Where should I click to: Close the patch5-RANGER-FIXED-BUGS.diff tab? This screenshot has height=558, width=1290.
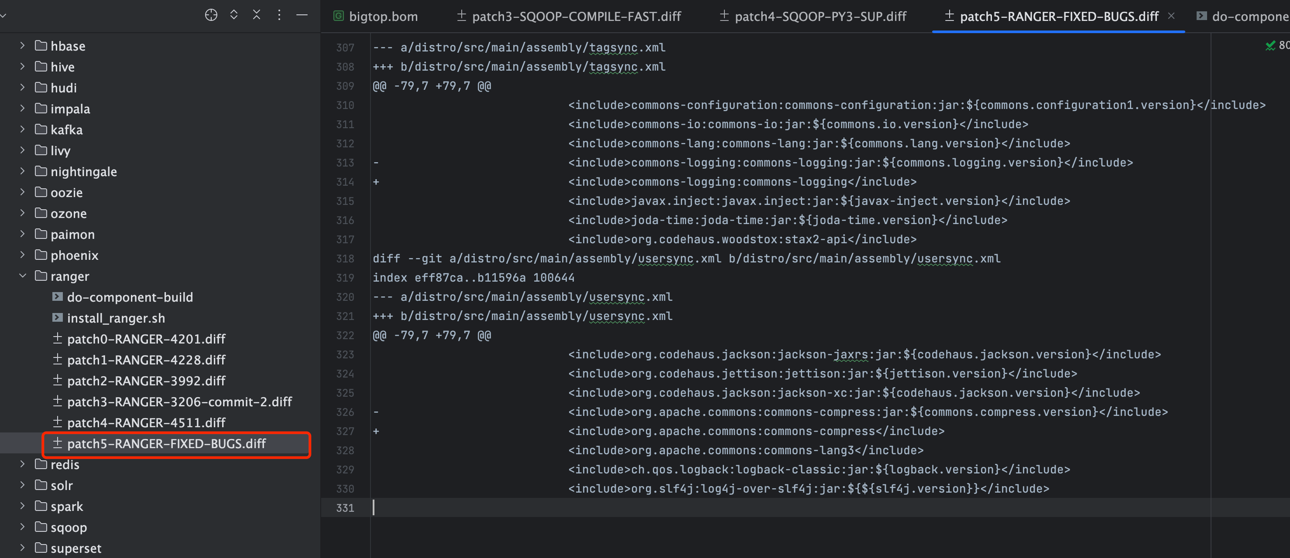click(x=1171, y=16)
